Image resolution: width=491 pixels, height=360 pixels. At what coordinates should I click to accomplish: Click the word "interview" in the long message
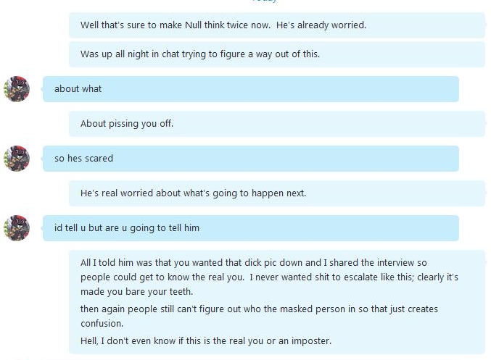point(395,263)
